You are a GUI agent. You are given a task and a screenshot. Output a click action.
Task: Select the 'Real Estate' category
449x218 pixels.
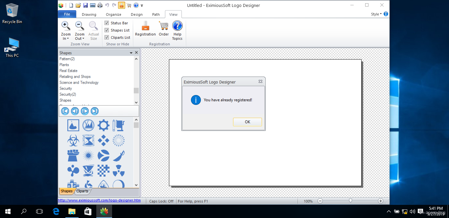[68, 71]
